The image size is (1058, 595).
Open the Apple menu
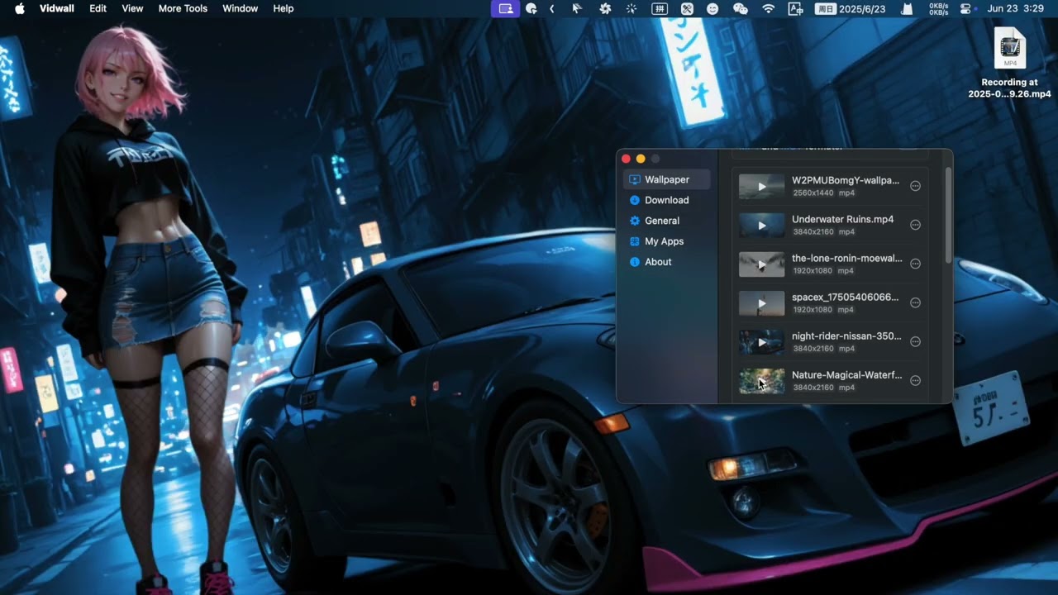coord(19,8)
